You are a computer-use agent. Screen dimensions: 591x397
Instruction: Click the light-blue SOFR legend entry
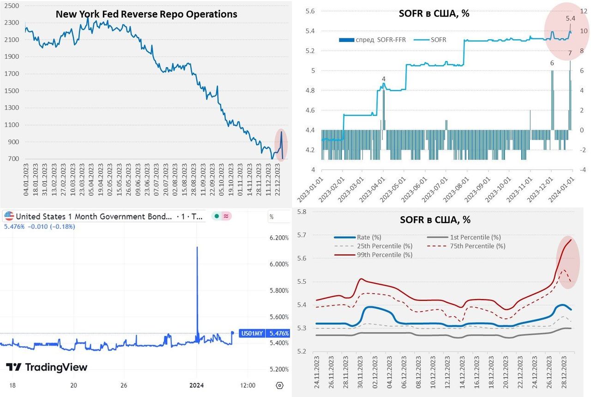tap(430, 40)
